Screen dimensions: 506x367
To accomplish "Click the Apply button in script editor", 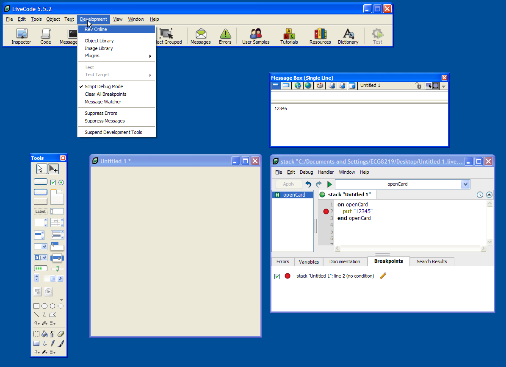I will point(289,184).
